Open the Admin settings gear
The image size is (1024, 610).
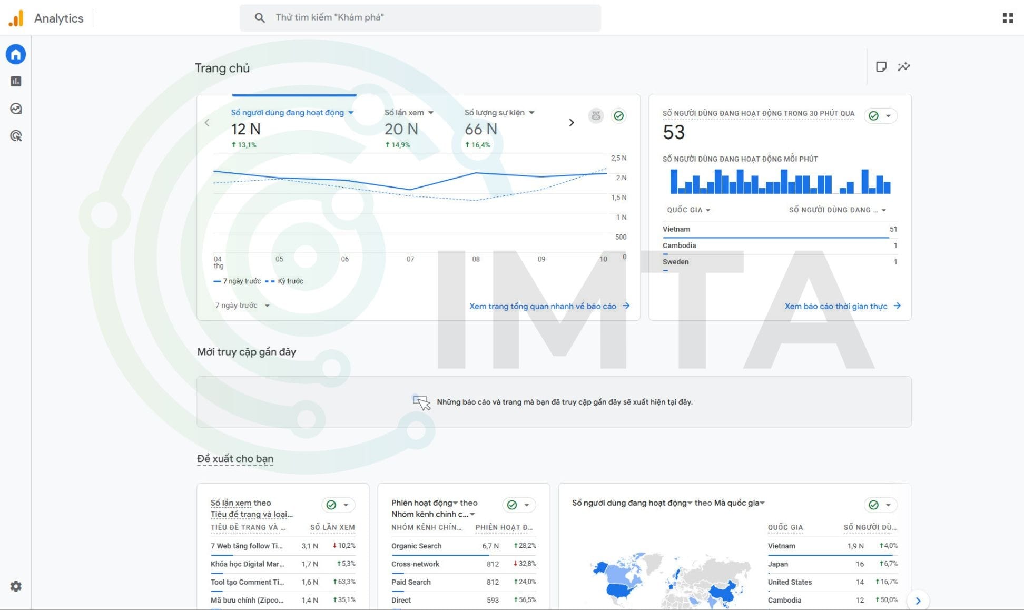[x=16, y=586]
